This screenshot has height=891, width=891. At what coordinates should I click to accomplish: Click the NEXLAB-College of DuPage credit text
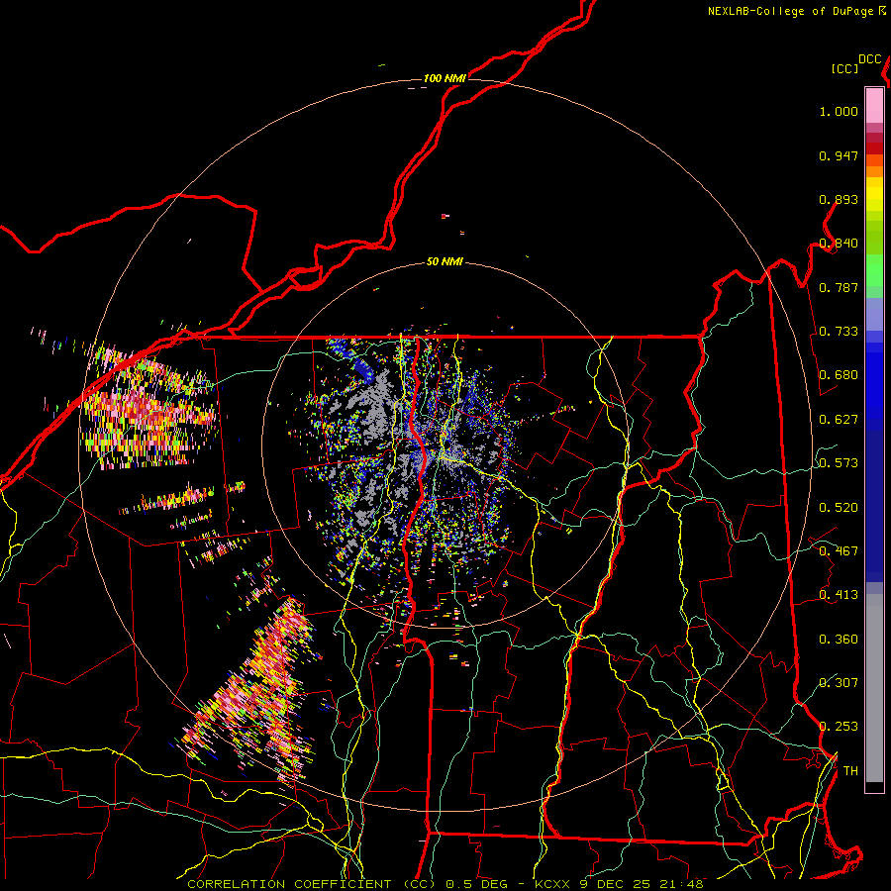click(790, 11)
